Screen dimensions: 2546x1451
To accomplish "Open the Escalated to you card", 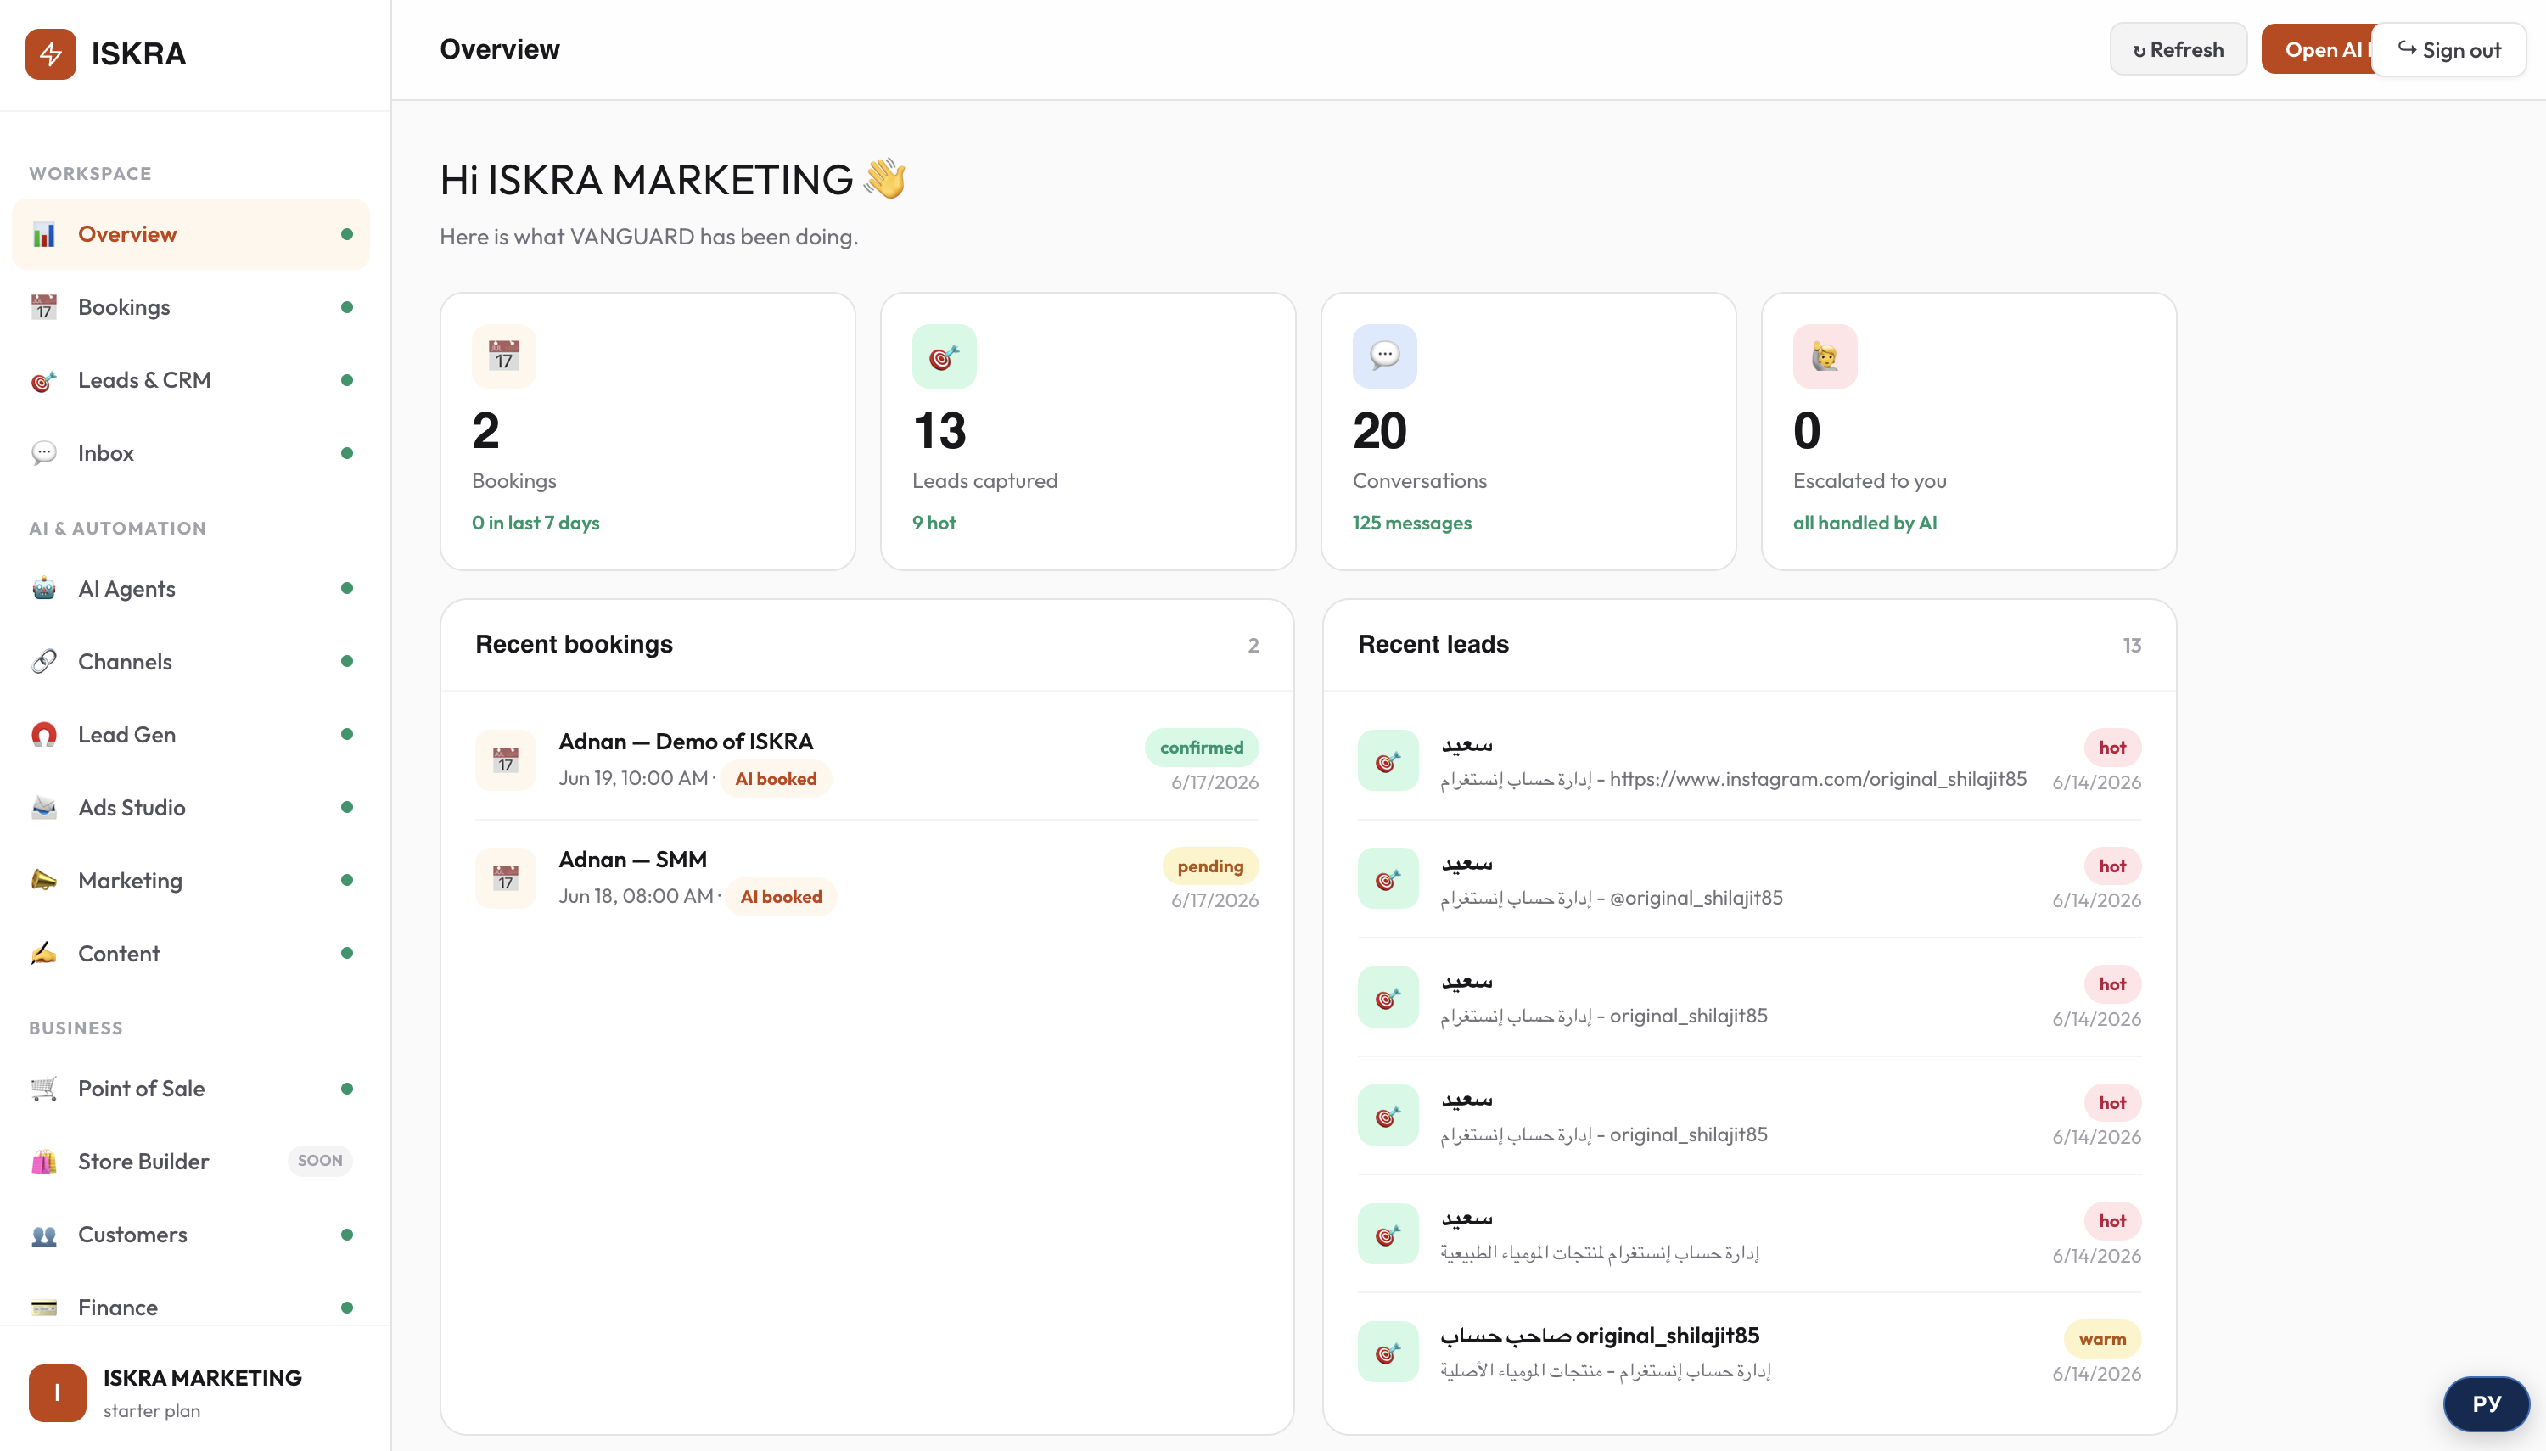I will [x=1968, y=430].
